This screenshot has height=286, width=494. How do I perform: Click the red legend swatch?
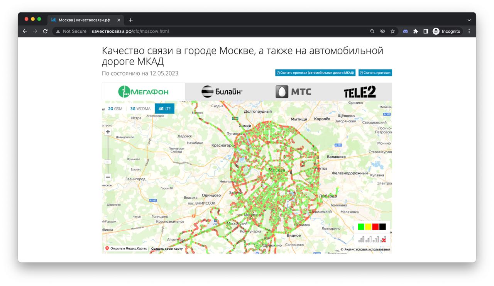coord(376,227)
